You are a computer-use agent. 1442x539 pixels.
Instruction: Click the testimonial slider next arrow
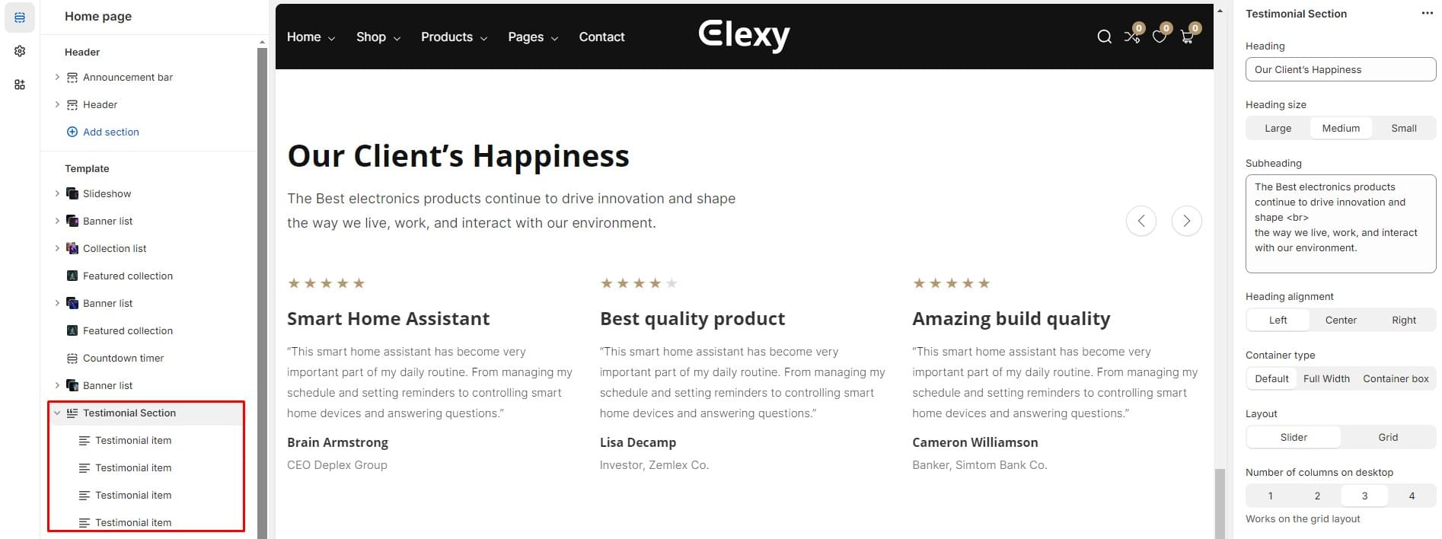pos(1186,221)
